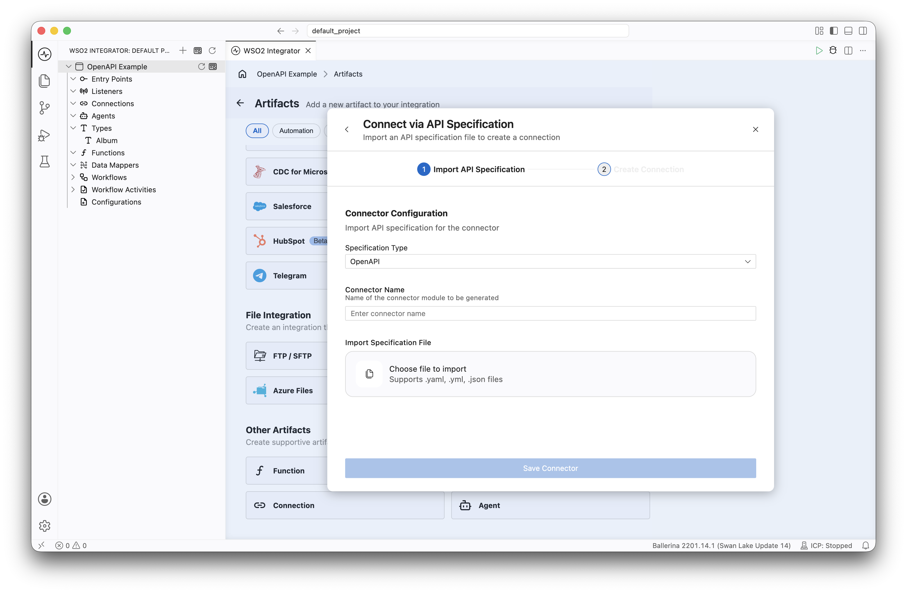Click Ballerina 2201.14.1 version in status bar
Image resolution: width=907 pixels, height=593 pixels.
(721, 545)
